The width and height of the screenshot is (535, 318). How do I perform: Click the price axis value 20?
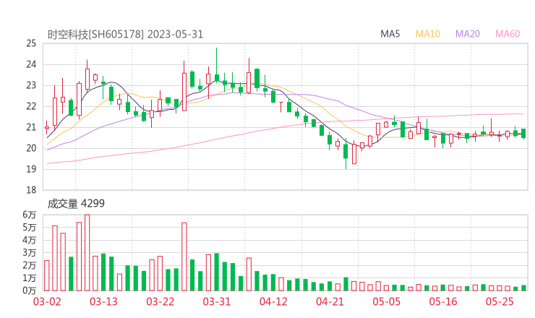tap(31, 148)
